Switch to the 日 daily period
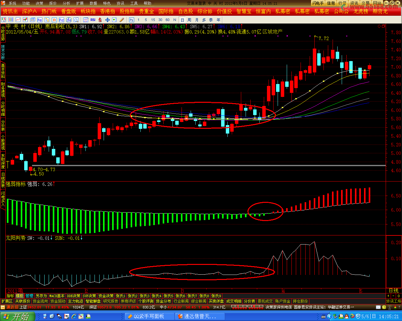 pyautogui.click(x=182, y=20)
